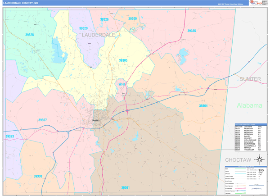Click the LAUDERDALE county name label
This screenshot has height=196, width=270.
click(98, 35)
